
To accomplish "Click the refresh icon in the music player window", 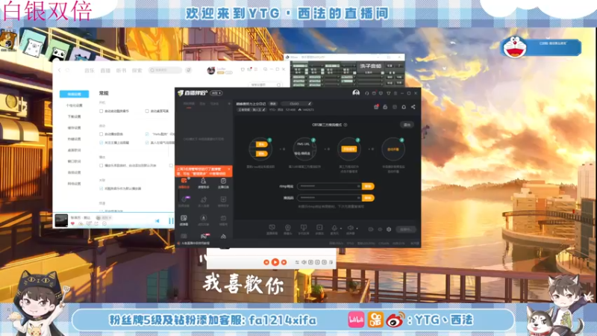I will tap(67, 70).
